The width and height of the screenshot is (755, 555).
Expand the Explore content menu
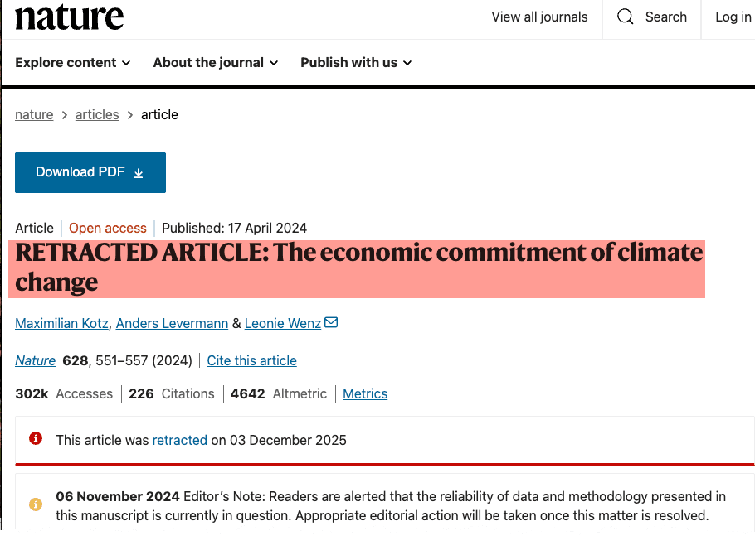pos(73,63)
